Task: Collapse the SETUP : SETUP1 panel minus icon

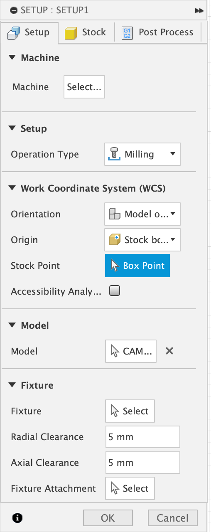Action: pos(14,10)
